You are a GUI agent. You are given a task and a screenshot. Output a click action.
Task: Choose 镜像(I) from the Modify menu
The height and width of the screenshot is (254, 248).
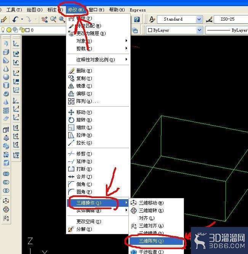pyautogui.click(x=99, y=86)
